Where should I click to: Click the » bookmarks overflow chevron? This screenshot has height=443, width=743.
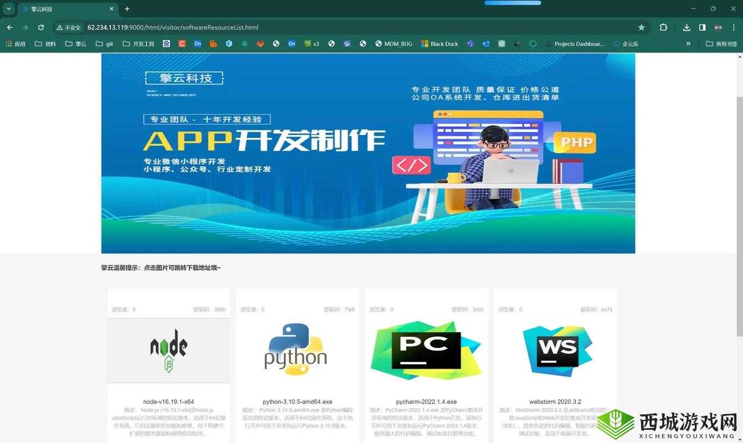coord(688,44)
